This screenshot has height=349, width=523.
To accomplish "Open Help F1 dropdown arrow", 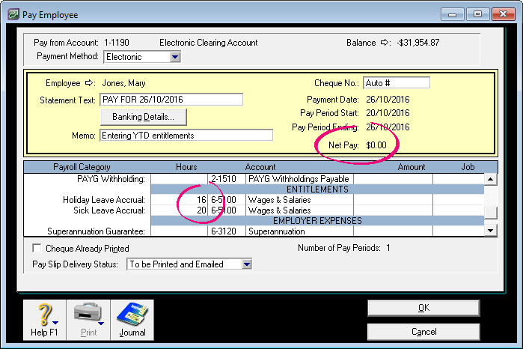I will [55, 322].
